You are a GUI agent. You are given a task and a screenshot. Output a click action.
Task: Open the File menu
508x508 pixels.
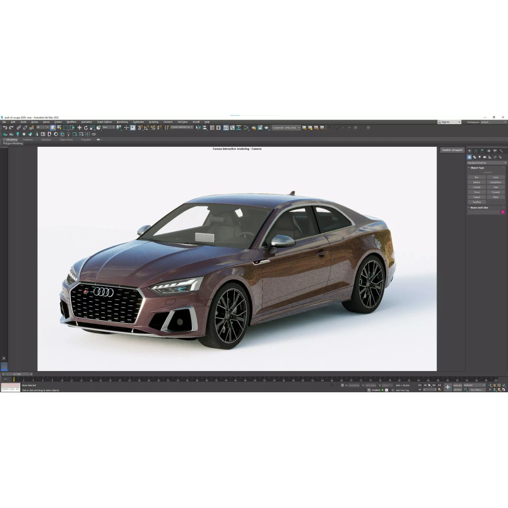pos(4,122)
